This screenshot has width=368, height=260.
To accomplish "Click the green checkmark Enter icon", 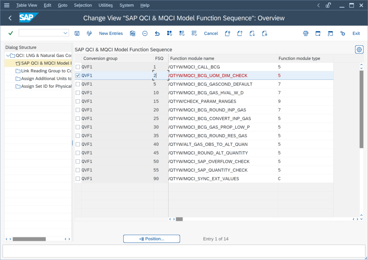I will 10,33.
